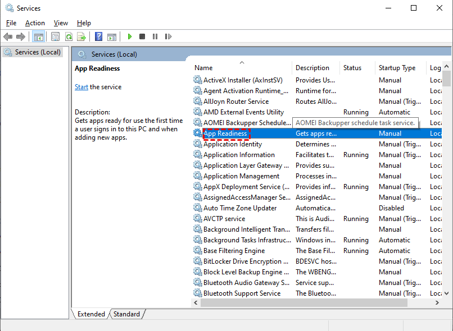Switch to the Standard tab
This screenshot has height=331, width=453.
tap(126, 314)
